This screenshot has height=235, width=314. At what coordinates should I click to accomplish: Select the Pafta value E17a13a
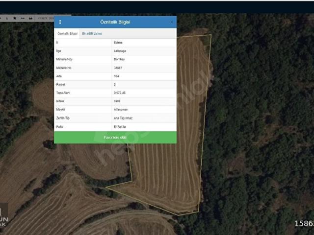click(x=120, y=127)
